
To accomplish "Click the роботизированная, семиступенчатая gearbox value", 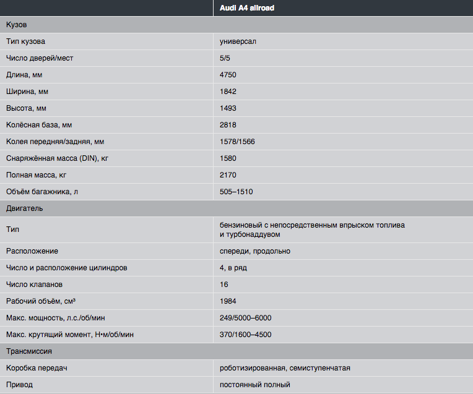I will [285, 368].
